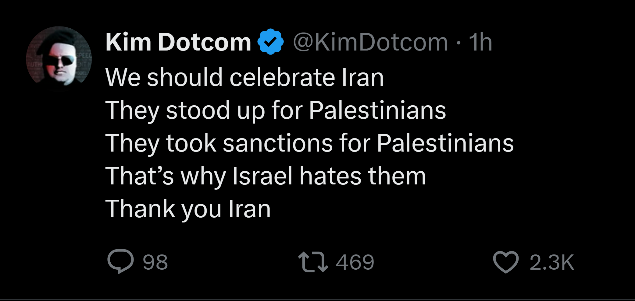Click the 1h timestamp
Viewport: 635px width, 301px height.
(480, 42)
